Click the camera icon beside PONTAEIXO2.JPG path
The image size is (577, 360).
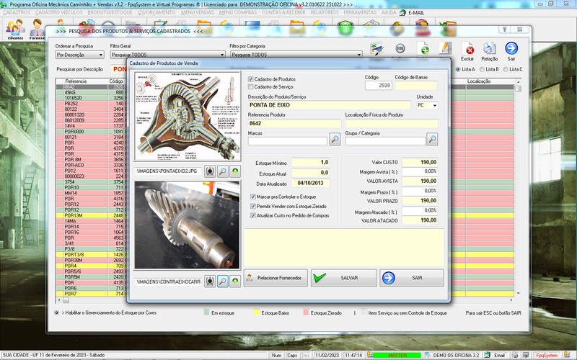click(x=210, y=171)
